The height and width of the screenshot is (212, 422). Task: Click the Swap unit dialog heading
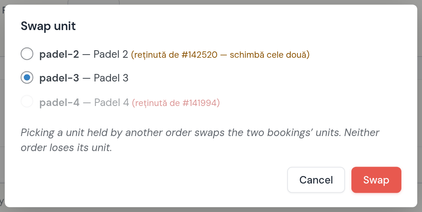48,26
